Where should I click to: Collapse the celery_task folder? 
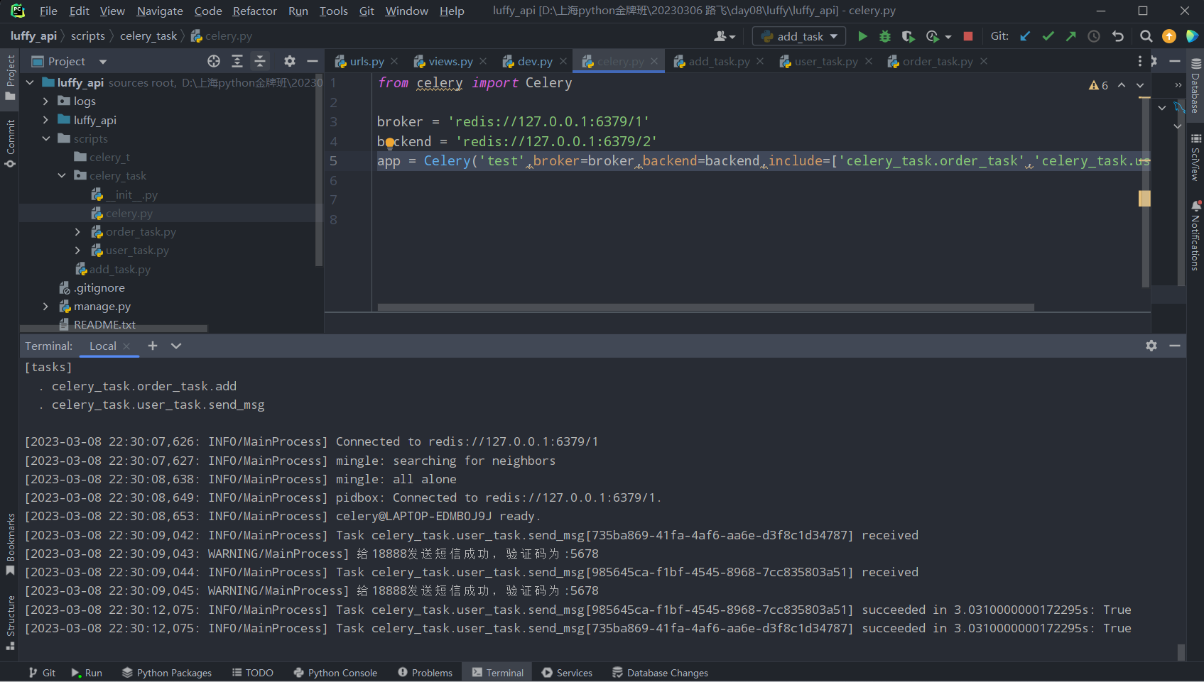point(62,175)
